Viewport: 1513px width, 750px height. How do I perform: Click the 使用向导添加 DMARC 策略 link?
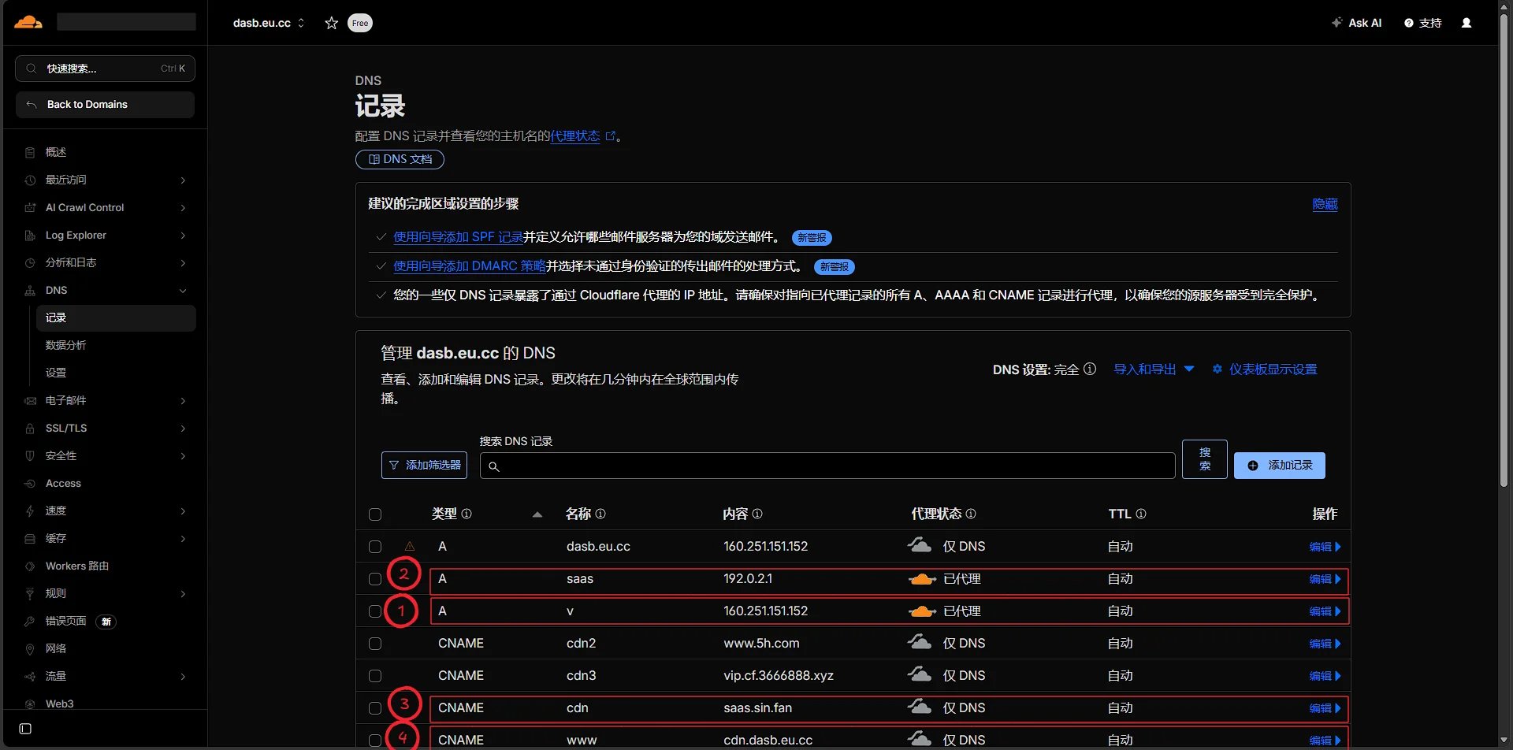470,266
